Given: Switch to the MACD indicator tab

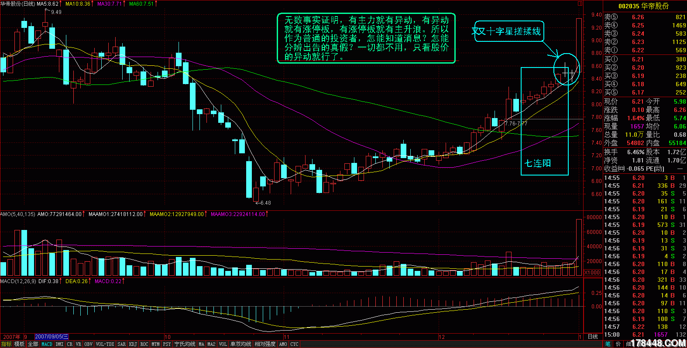Looking at the screenshot, I should pyautogui.click(x=47, y=345).
